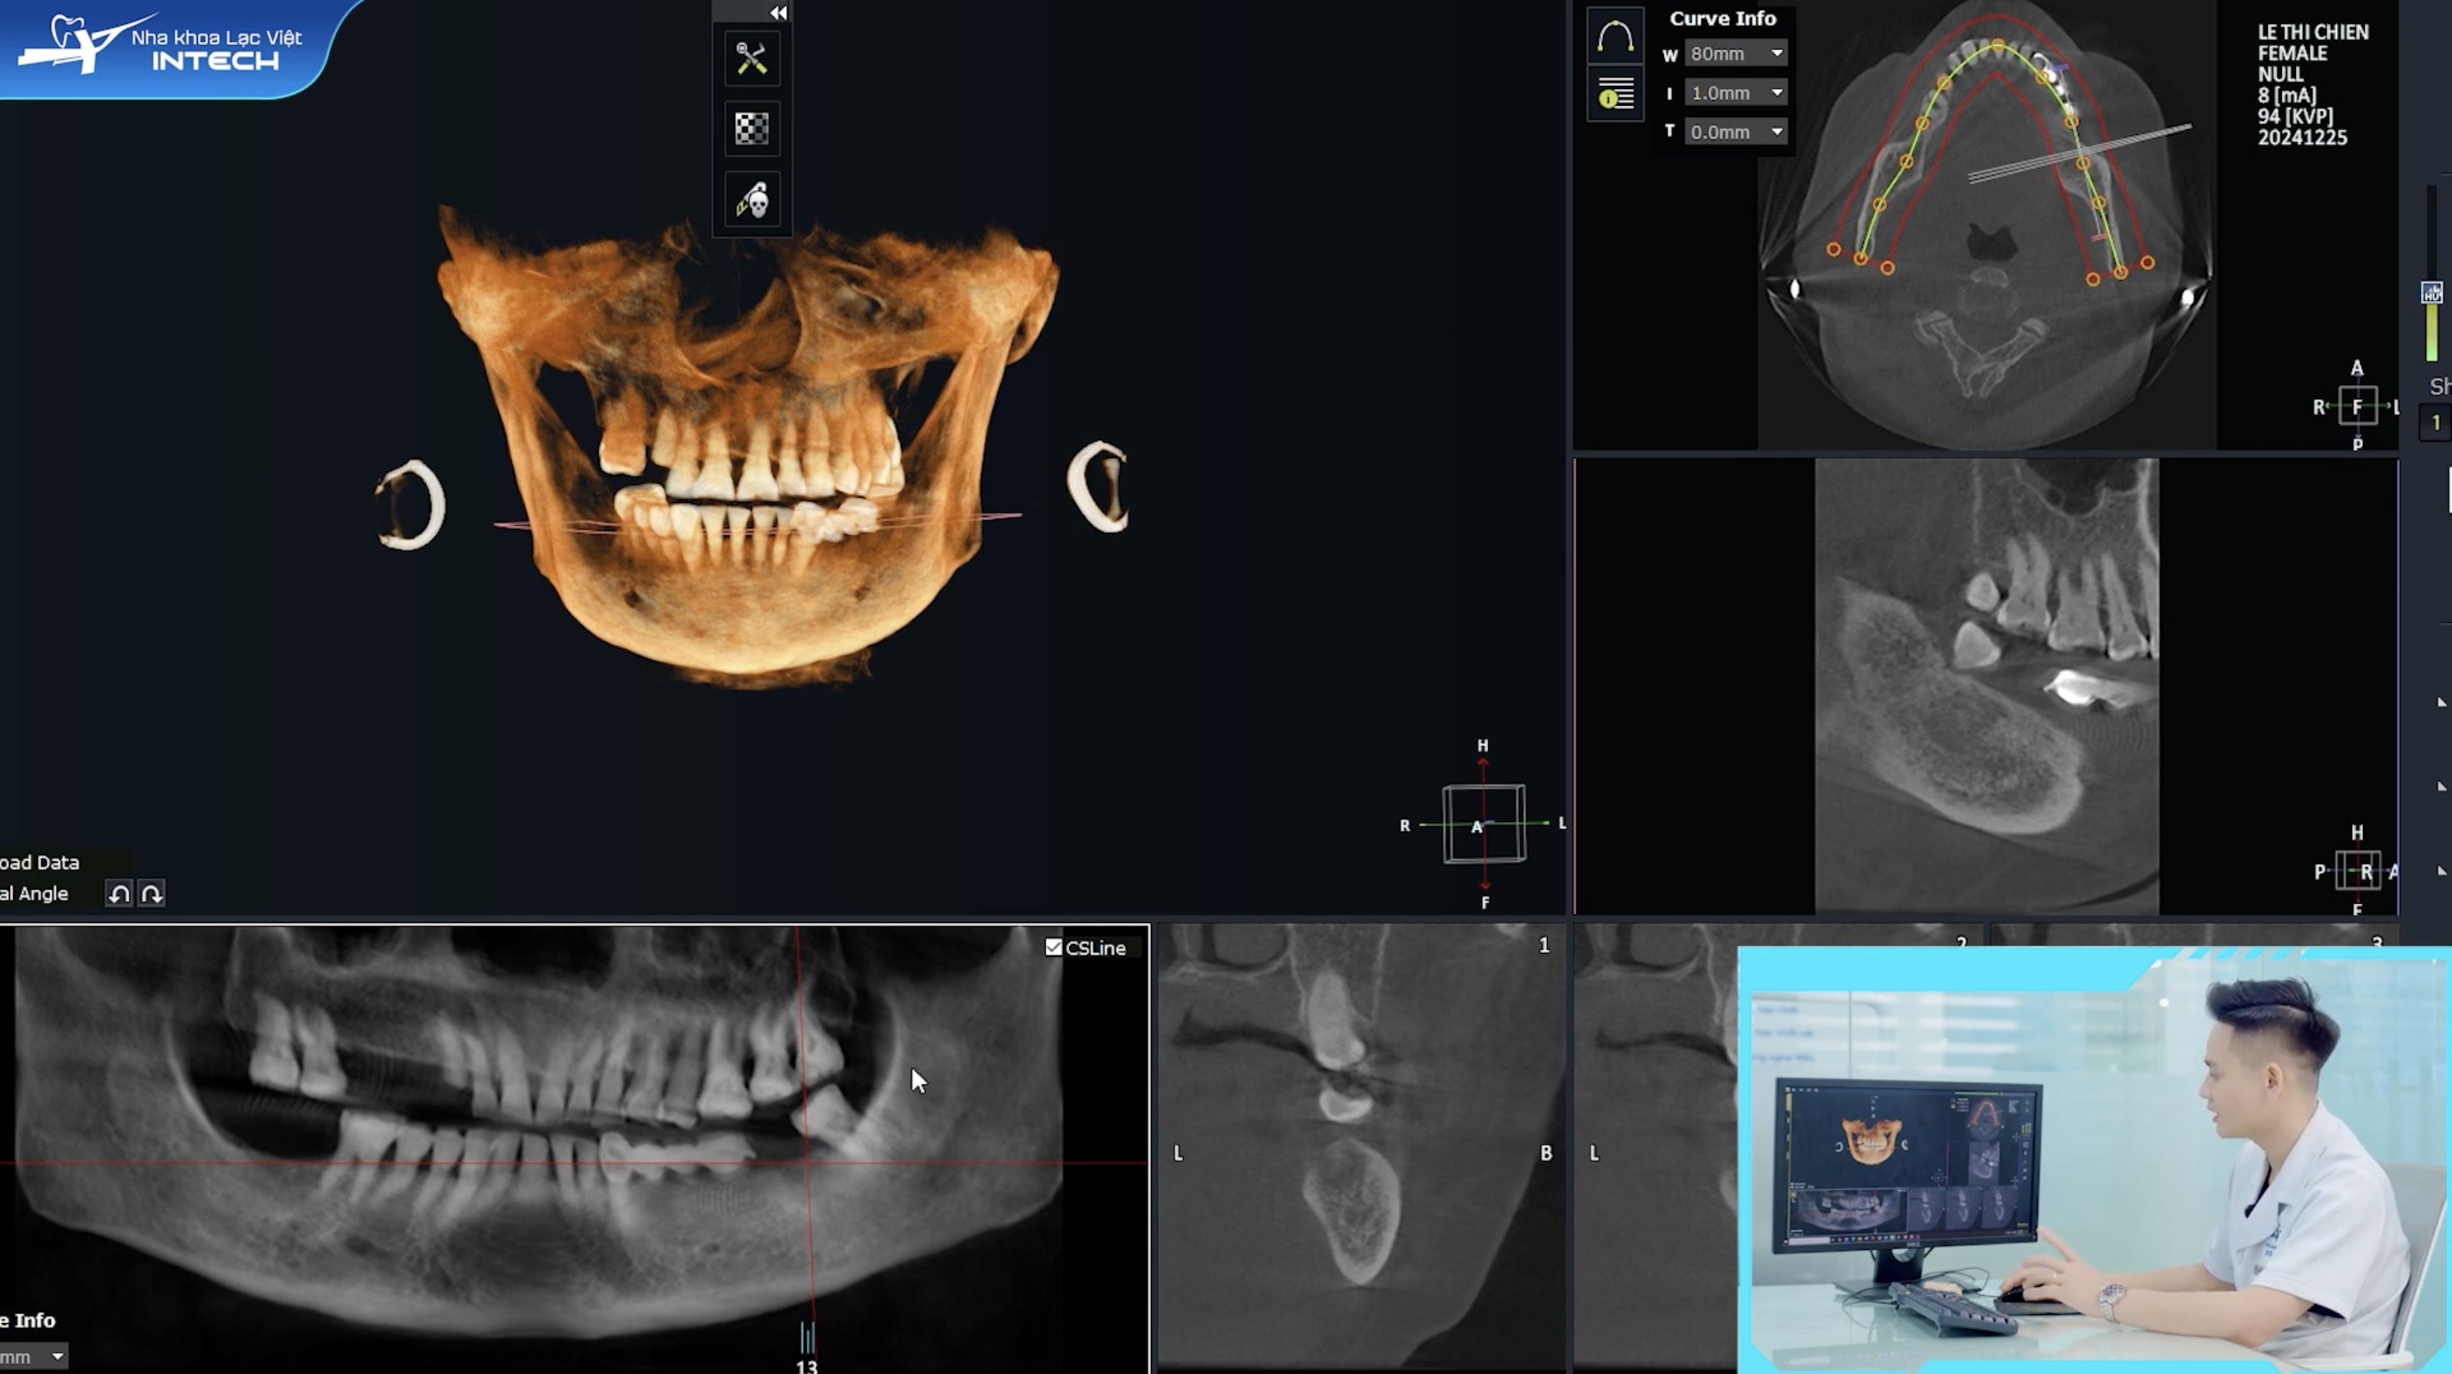Open the scalpel and tools icon
Screen dimensions: 2452x1374
point(751,59)
